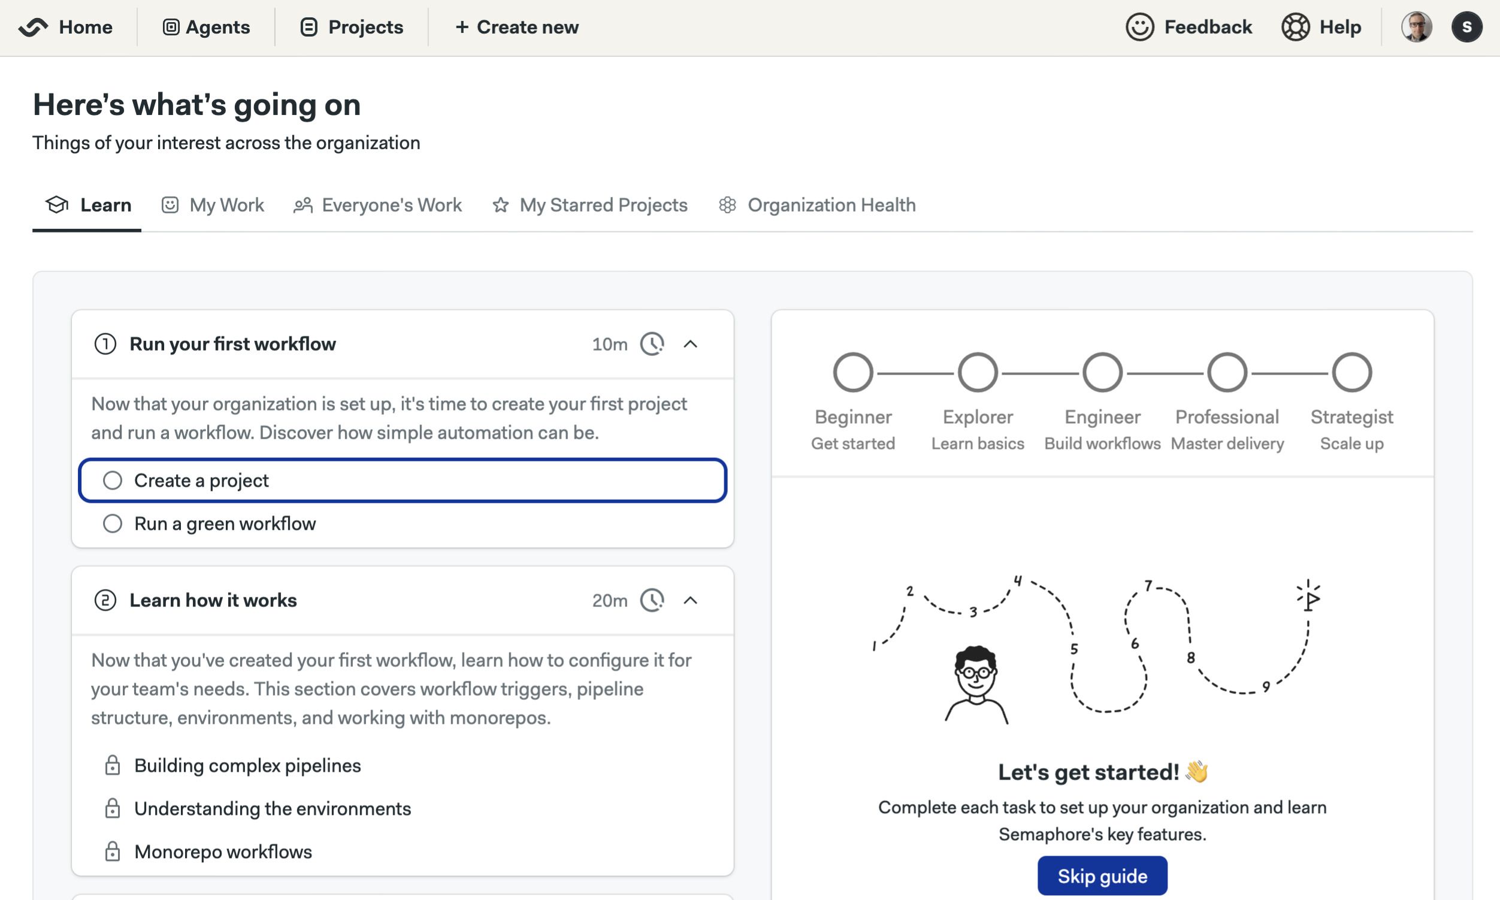The width and height of the screenshot is (1500, 900).
Task: Click lock icon for Monorepo workflows
Action: (113, 851)
